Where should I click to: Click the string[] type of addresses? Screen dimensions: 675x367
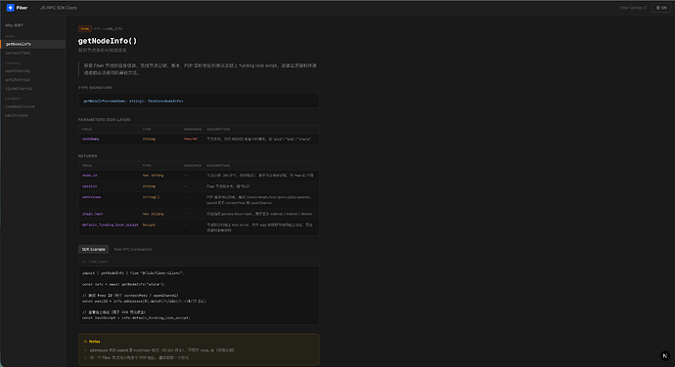click(x=151, y=197)
